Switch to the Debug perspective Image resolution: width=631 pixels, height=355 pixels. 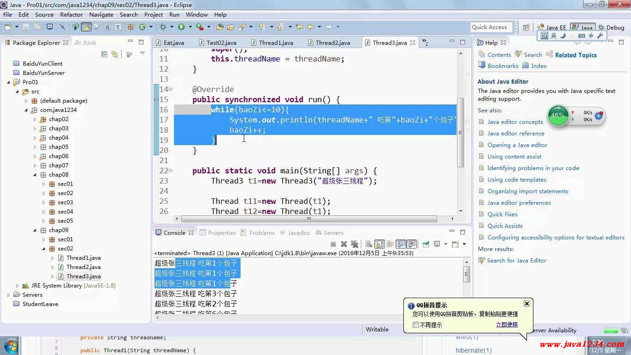tap(612, 27)
